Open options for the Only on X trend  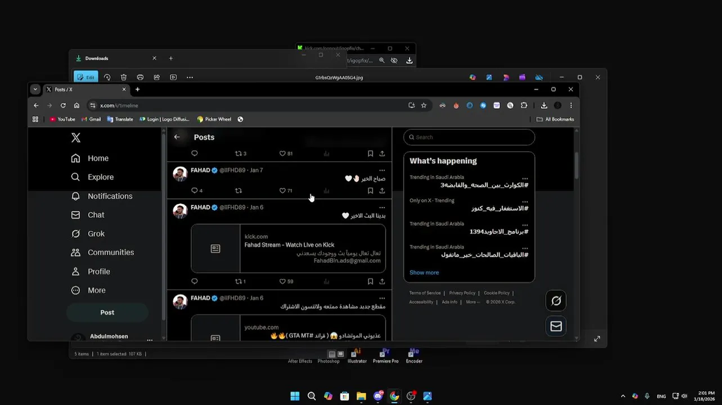pyautogui.click(x=525, y=201)
